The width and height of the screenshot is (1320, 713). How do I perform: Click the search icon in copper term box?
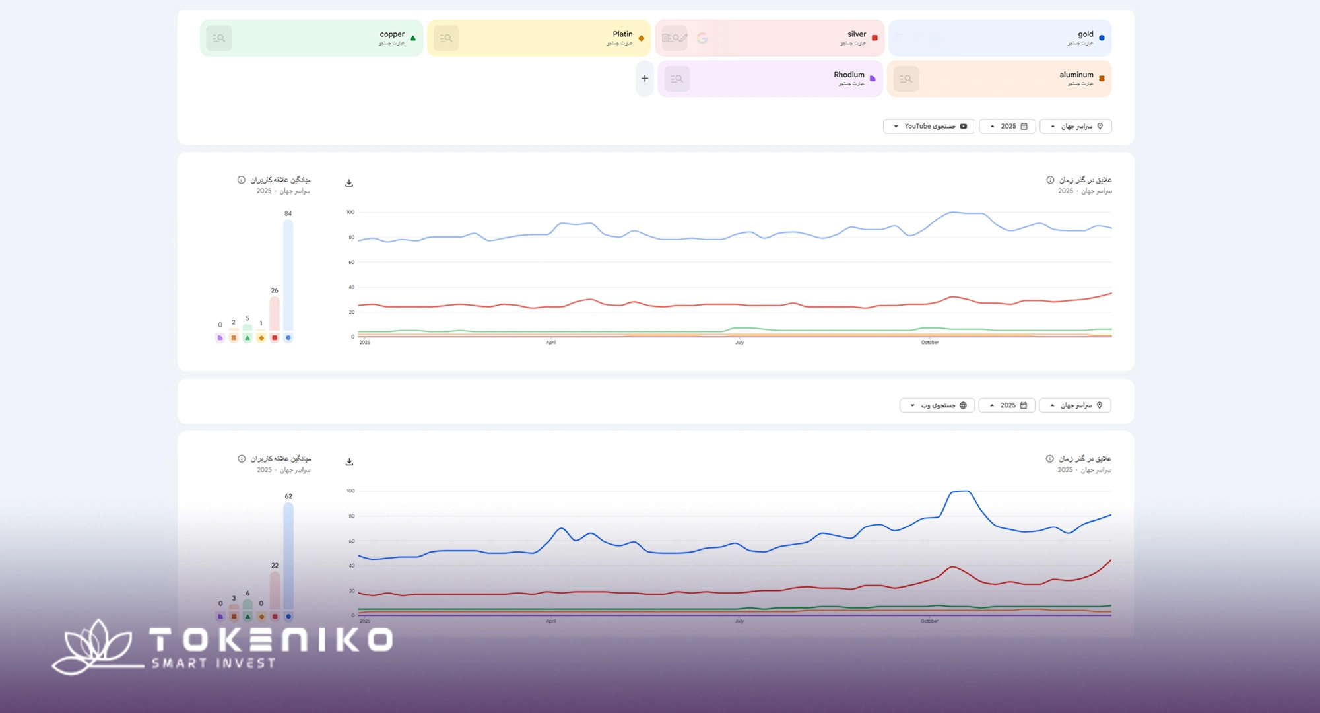219,38
